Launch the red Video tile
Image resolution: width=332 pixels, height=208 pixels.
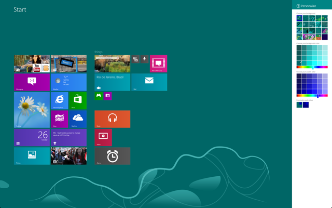coord(103,137)
